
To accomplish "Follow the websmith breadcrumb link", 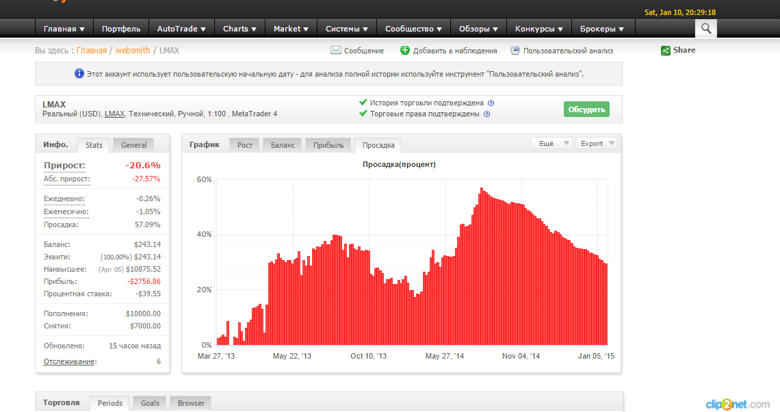I will (x=133, y=50).
